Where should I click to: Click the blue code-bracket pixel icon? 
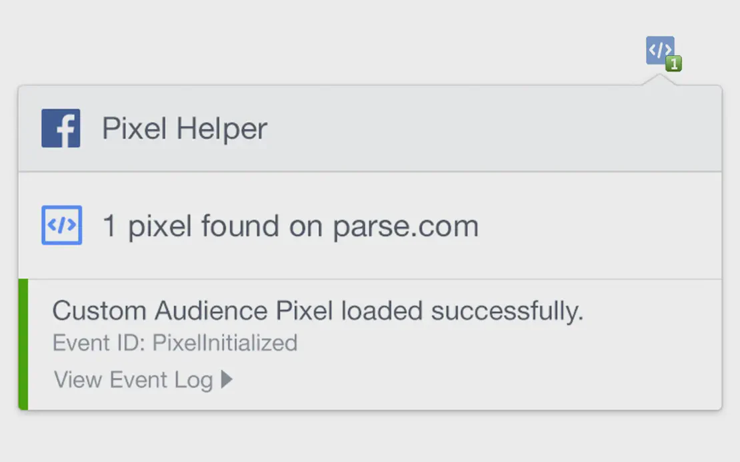pos(61,225)
